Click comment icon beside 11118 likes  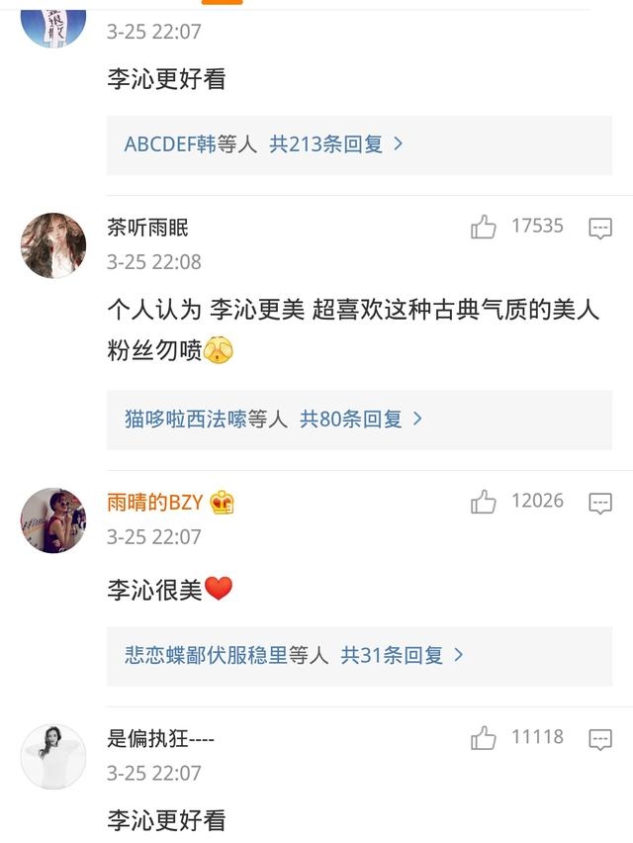[x=600, y=739]
